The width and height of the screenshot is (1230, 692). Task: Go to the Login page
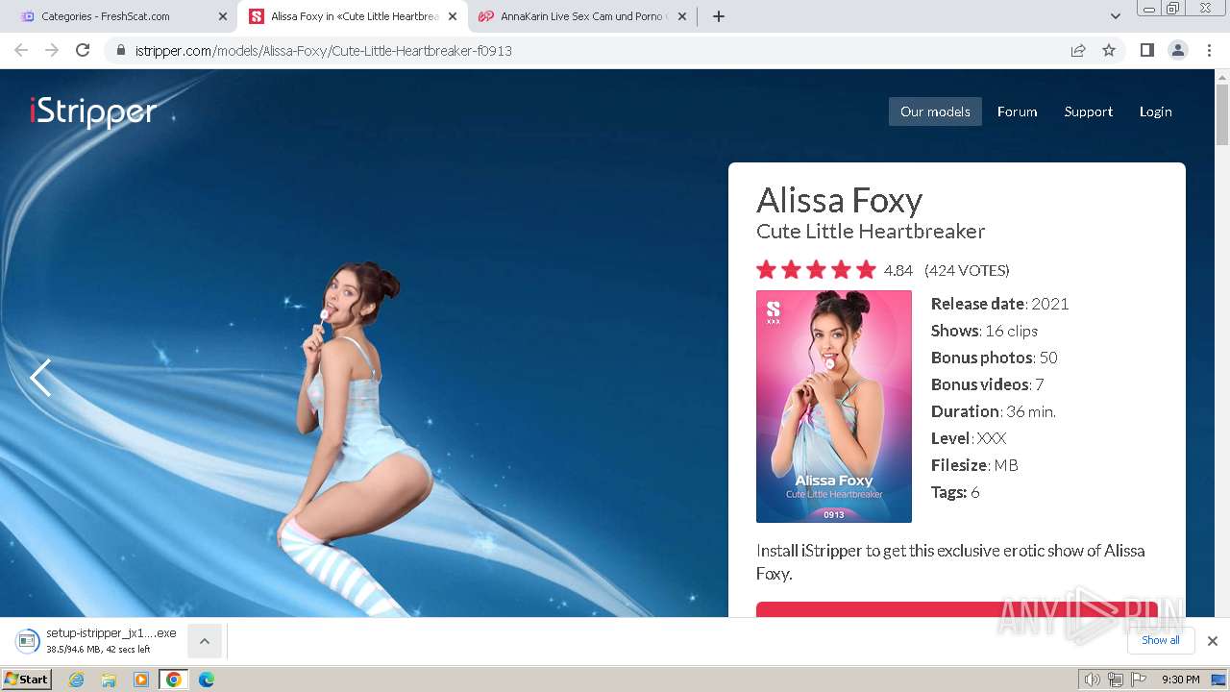click(1155, 111)
